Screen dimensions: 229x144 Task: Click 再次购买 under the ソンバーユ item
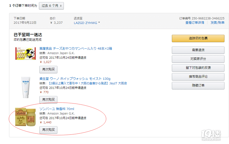[x=48, y=130]
